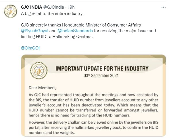Click the 'Dear Members,' greeting line
Viewport: 185px width, 139px height.
click(x=43, y=88)
